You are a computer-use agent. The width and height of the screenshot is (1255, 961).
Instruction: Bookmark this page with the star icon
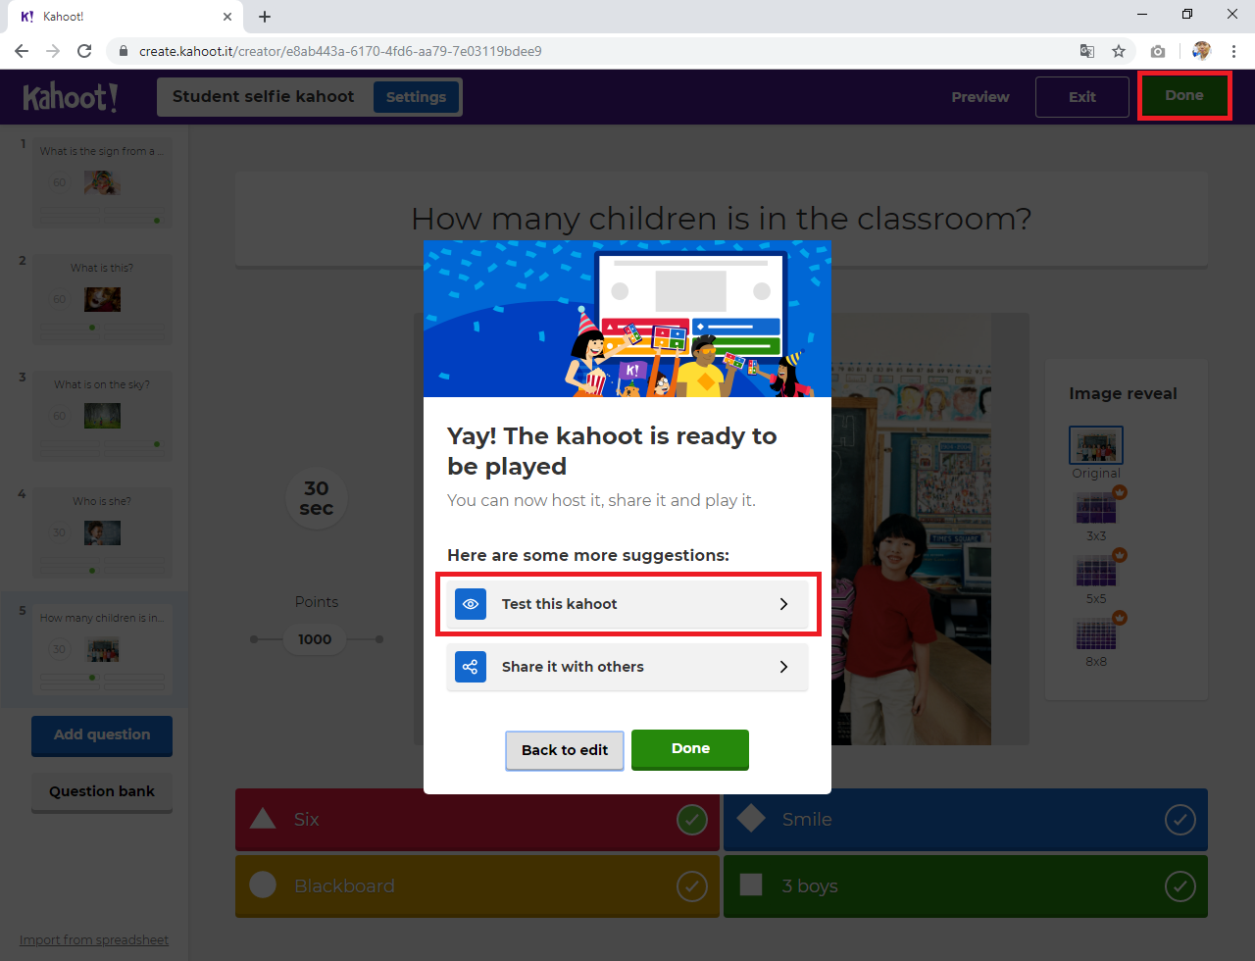tap(1118, 51)
